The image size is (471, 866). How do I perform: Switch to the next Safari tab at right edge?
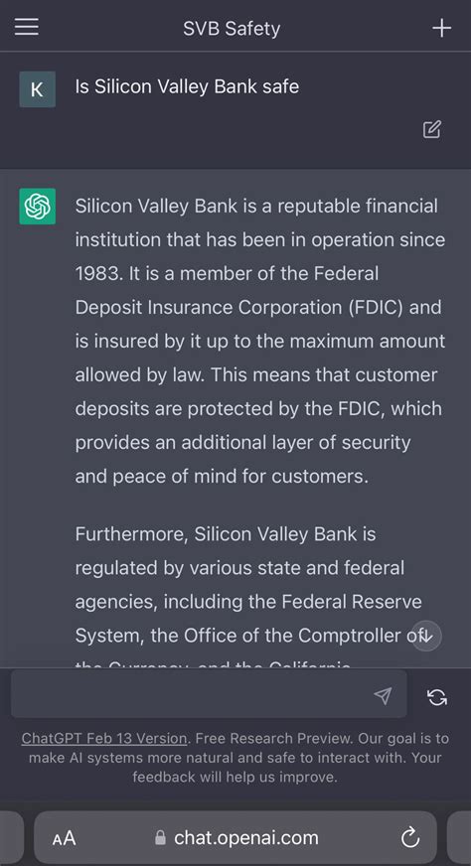point(459,838)
